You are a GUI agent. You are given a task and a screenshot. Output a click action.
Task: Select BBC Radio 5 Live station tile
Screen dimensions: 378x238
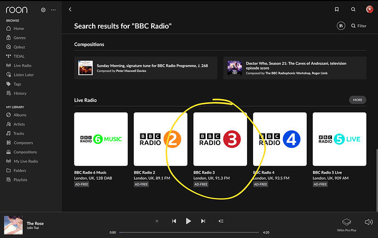pos(340,139)
